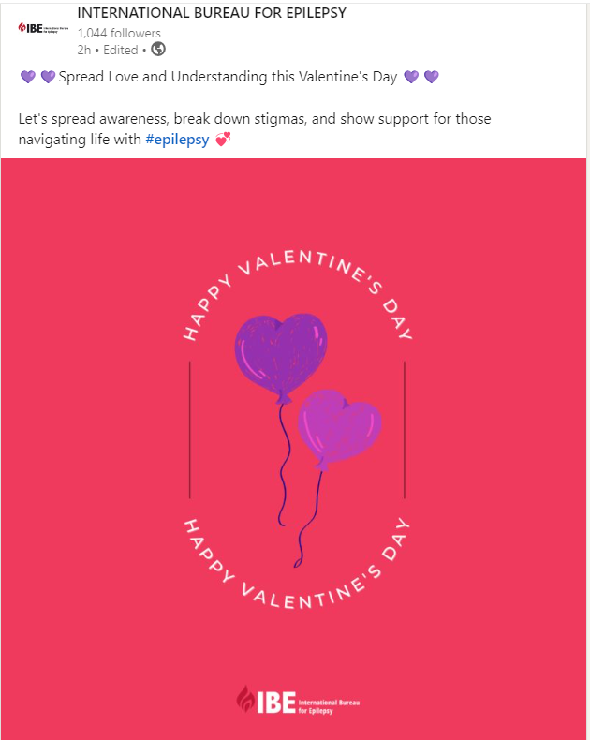Click the IBE logo avatar beside page name
This screenshot has width=590, height=740.
point(43,29)
